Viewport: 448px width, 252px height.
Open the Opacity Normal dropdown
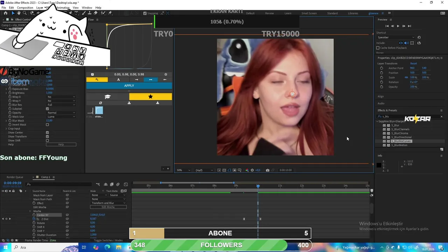click(x=61, y=113)
